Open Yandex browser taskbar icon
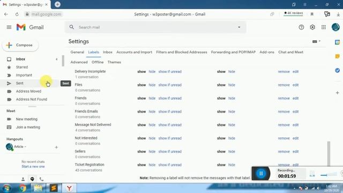The height and width of the screenshot is (193, 343). pos(69,188)
